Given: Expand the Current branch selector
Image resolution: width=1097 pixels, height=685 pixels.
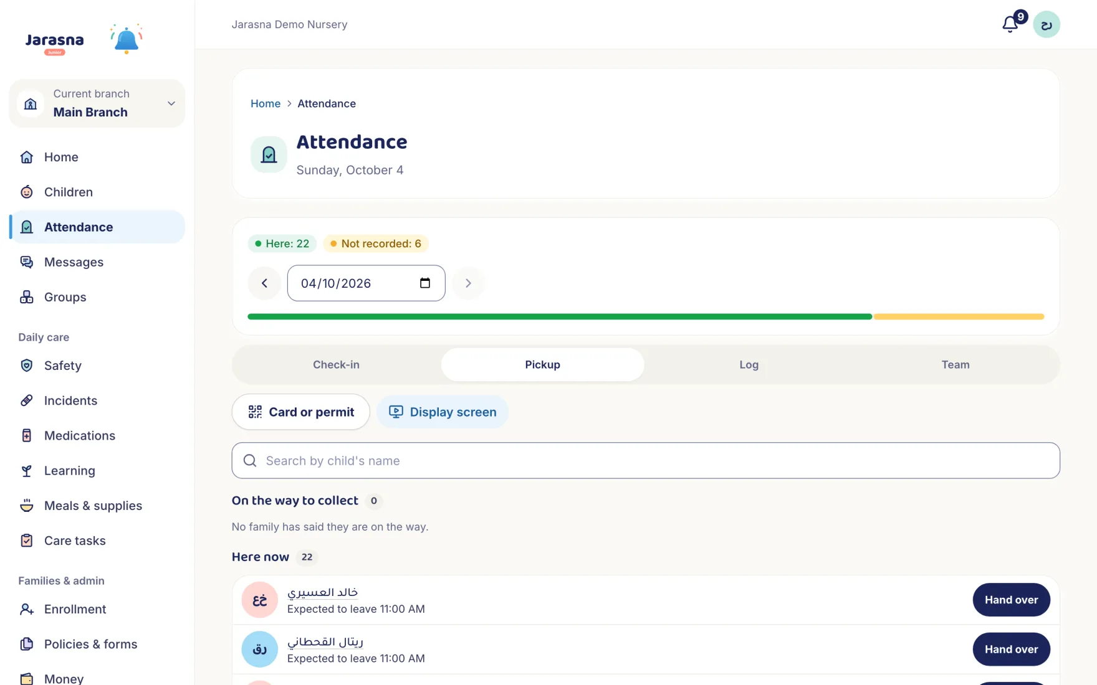Looking at the screenshot, I should [97, 103].
